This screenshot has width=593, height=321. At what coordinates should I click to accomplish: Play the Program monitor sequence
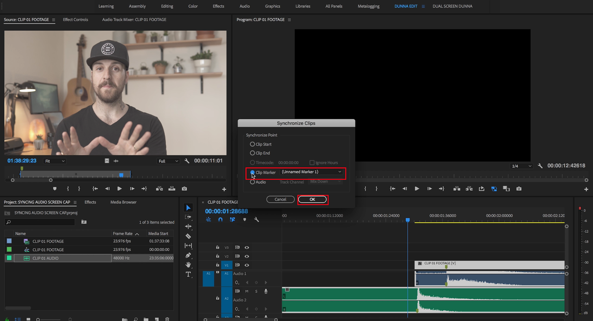tap(417, 189)
